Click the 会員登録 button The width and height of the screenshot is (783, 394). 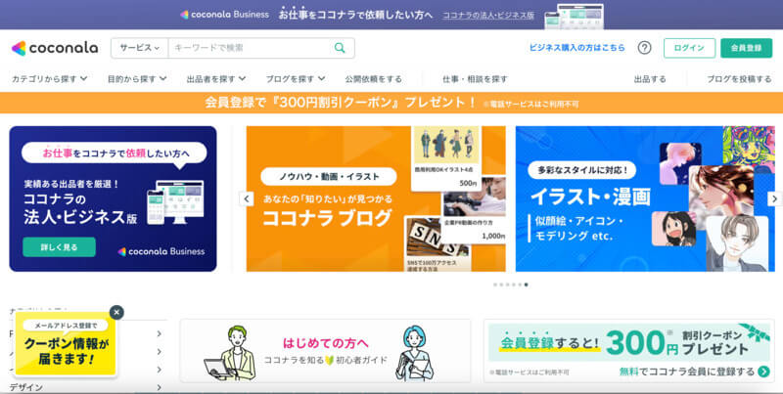[x=746, y=48]
